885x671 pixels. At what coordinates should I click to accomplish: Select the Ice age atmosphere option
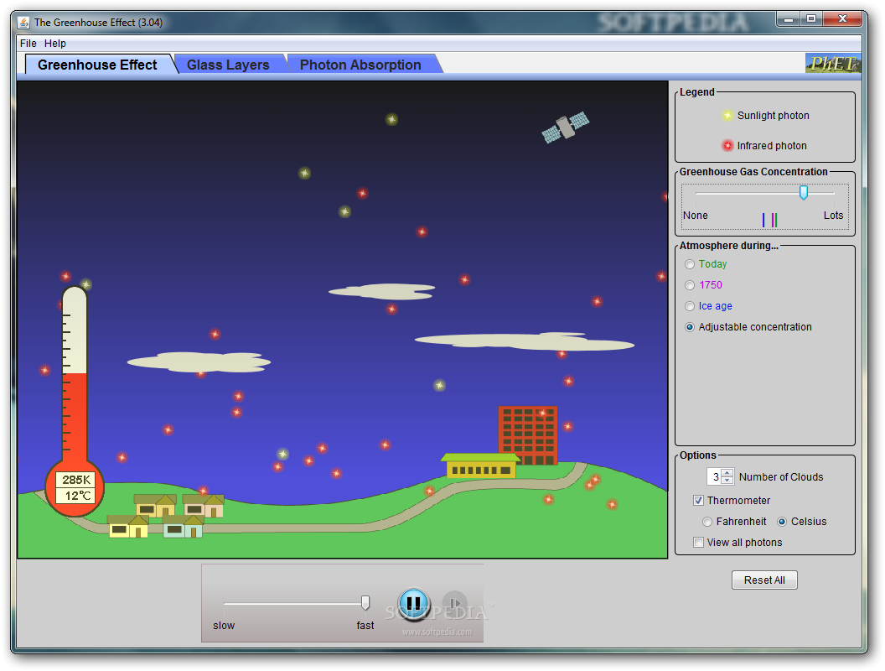click(x=708, y=306)
